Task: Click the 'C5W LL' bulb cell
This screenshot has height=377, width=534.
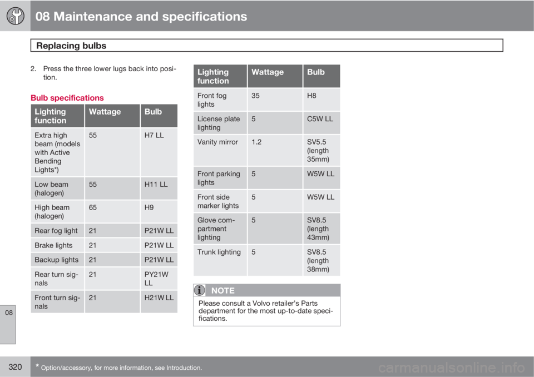Action: [x=322, y=123]
